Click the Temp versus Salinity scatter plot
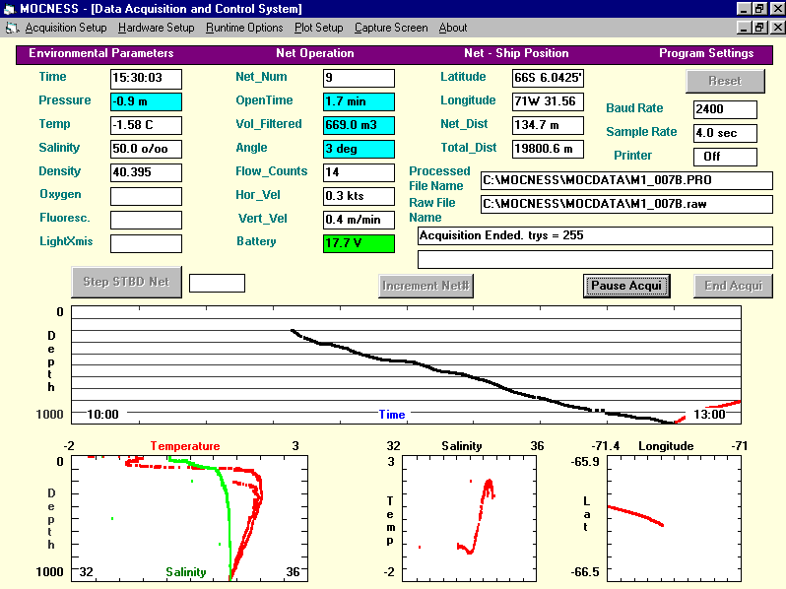786x589 pixels. point(469,519)
